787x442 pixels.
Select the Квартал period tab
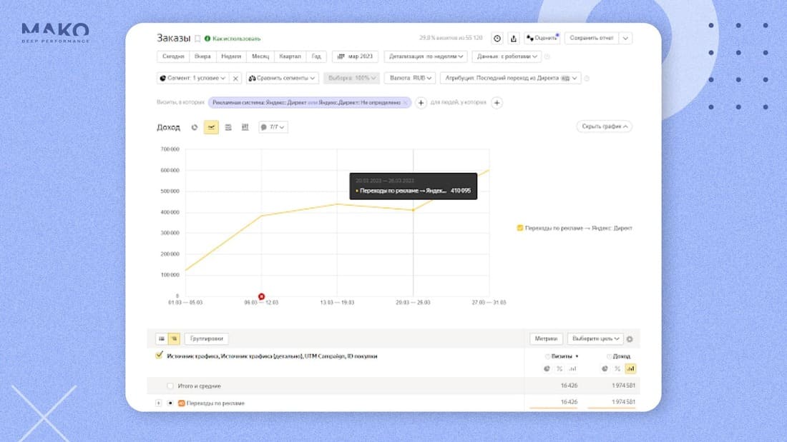click(290, 56)
